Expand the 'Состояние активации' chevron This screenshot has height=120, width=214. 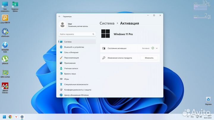157,48
